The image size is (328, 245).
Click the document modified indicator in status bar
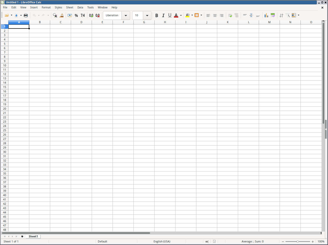coord(214,241)
